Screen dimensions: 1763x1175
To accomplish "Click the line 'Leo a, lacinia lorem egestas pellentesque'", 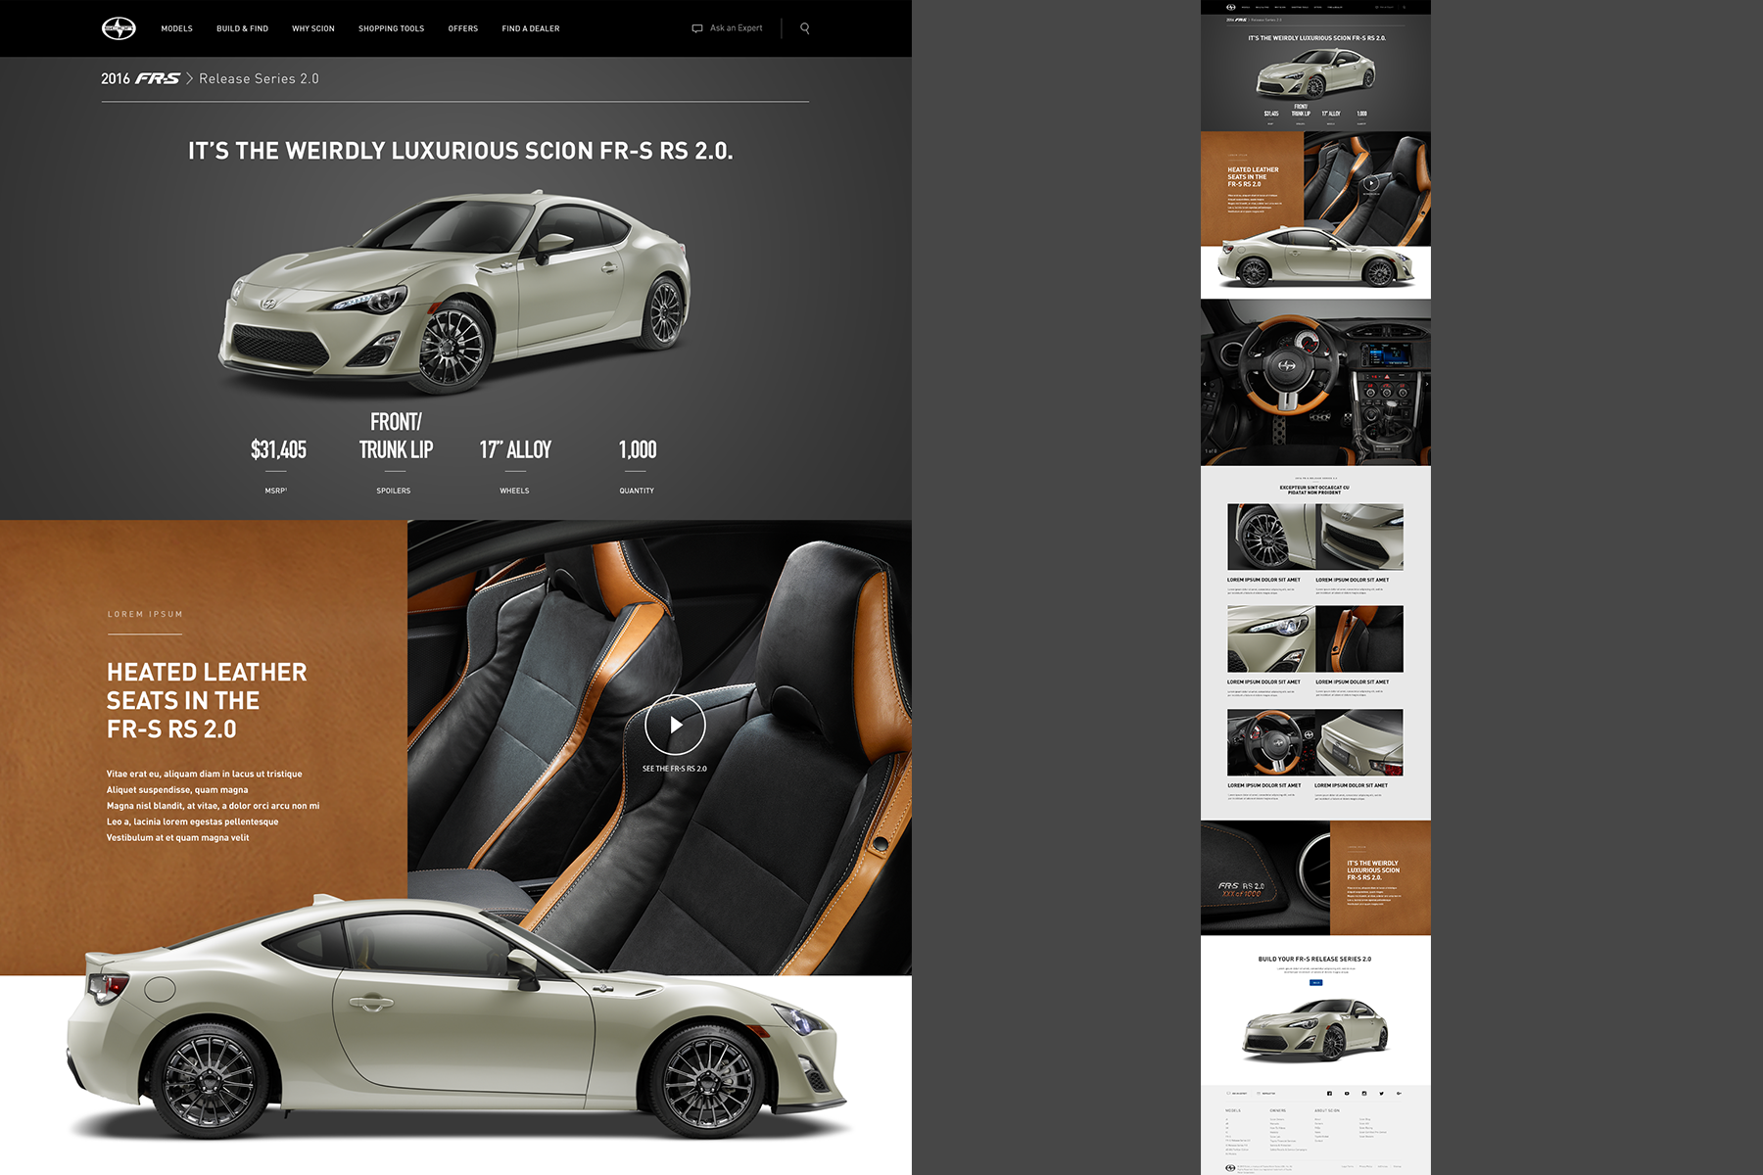I will click(x=192, y=822).
